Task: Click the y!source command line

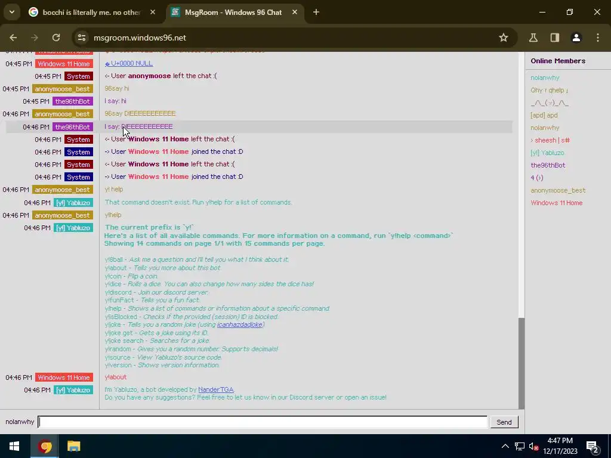Action: (x=163, y=357)
